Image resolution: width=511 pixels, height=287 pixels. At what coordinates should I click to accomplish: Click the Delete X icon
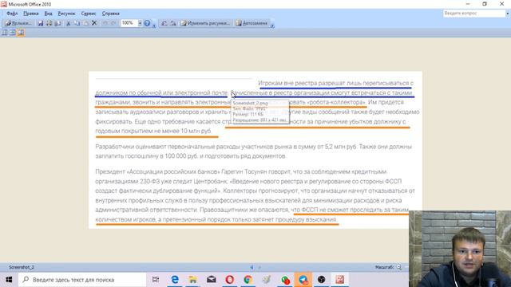94,23
